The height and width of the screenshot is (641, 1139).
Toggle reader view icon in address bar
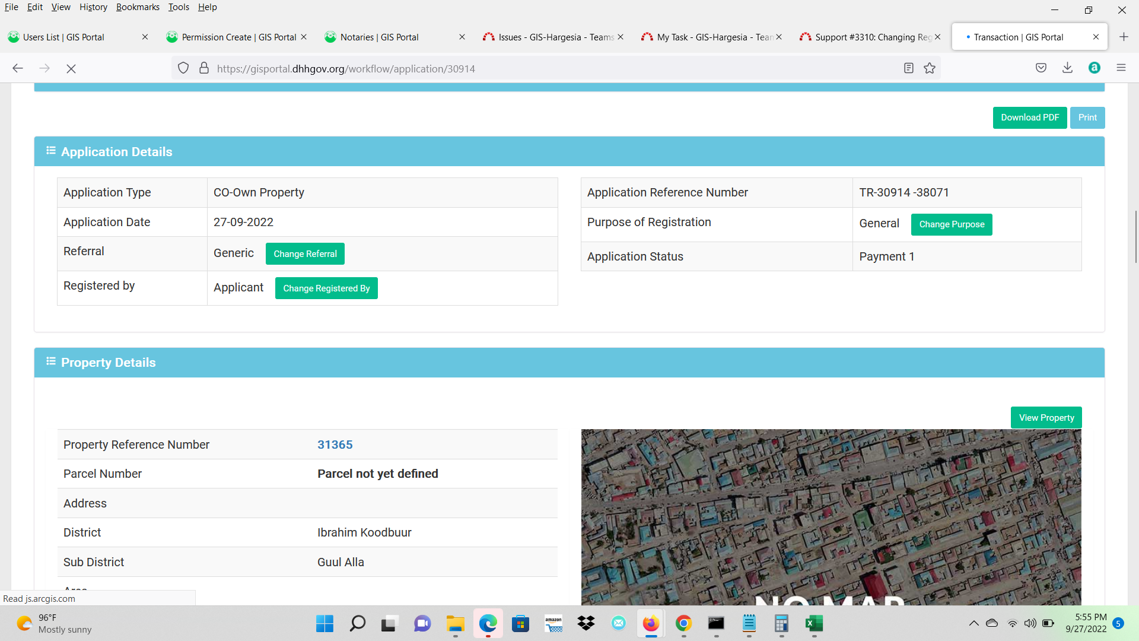click(x=908, y=68)
